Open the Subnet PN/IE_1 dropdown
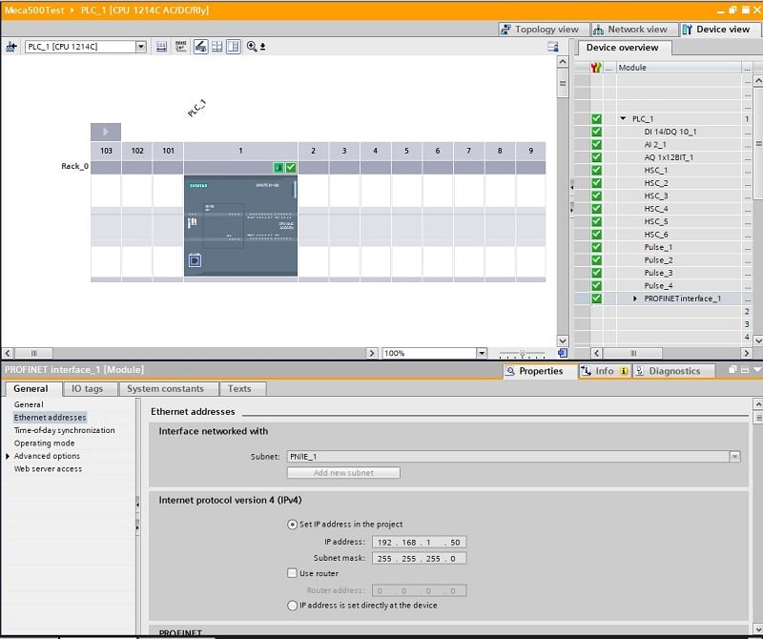 click(734, 457)
